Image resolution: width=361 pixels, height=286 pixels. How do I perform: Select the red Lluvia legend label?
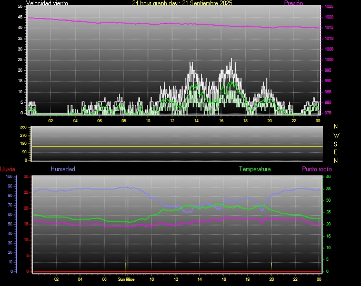click(x=7, y=169)
